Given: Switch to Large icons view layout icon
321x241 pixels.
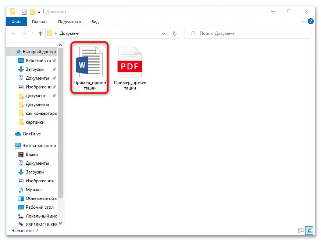Looking at the screenshot, I should click(309, 230).
